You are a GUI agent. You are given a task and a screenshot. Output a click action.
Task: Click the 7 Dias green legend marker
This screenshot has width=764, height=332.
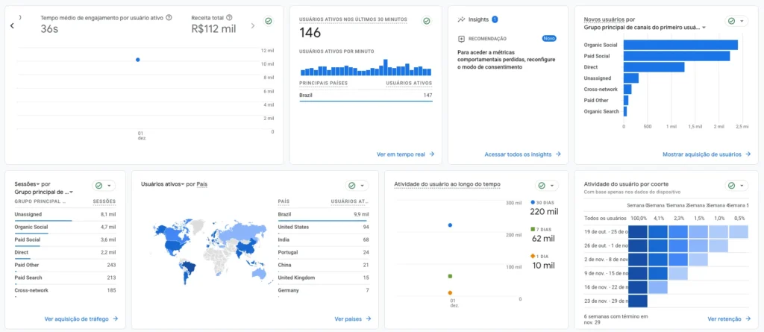pos(532,229)
